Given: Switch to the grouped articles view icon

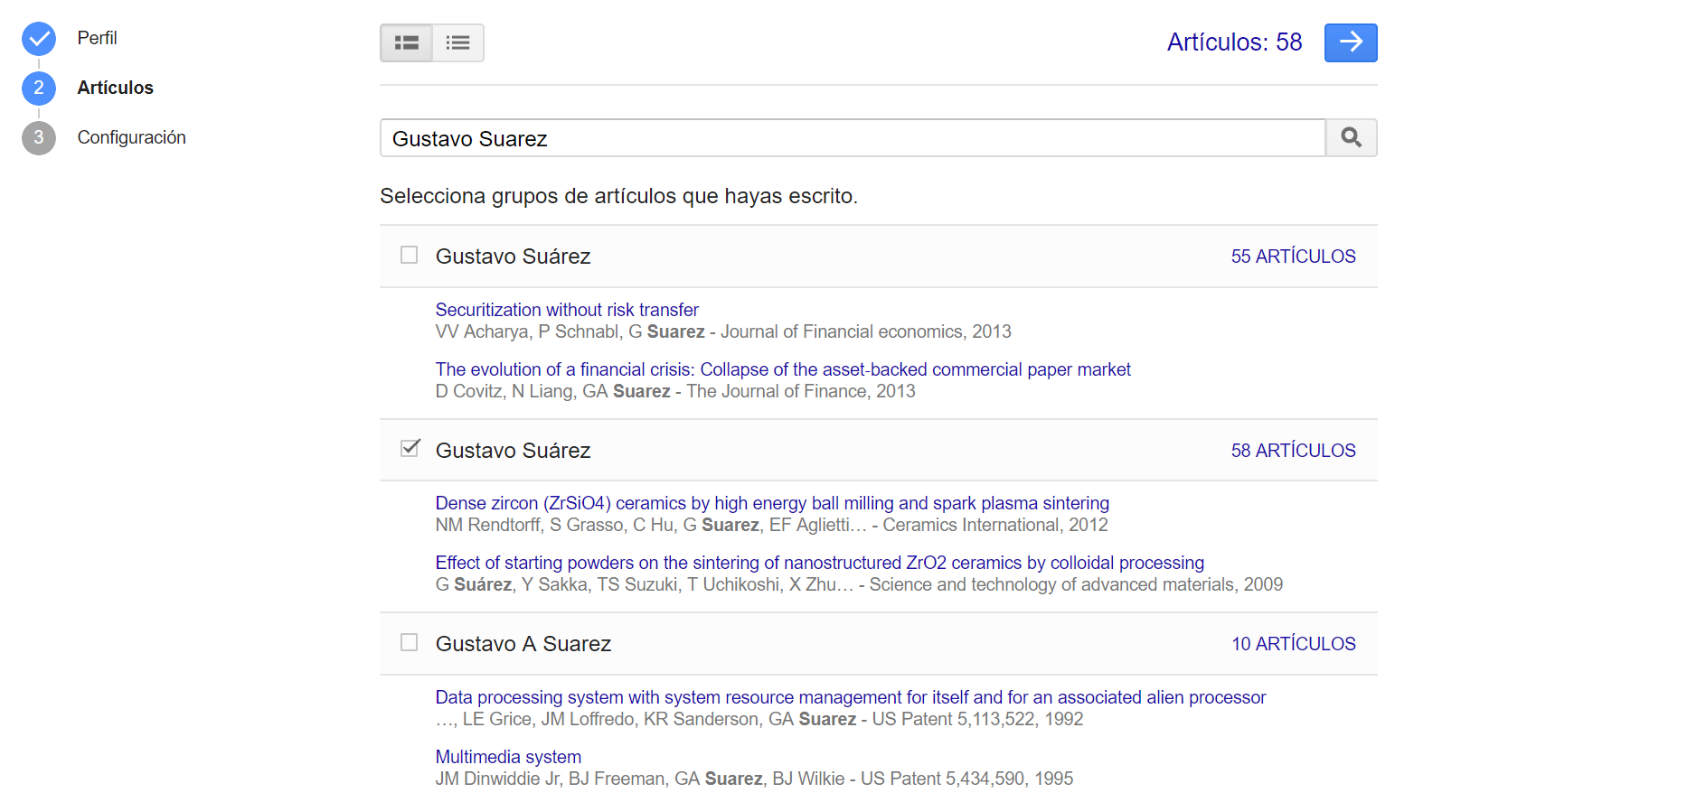Looking at the screenshot, I should (406, 42).
